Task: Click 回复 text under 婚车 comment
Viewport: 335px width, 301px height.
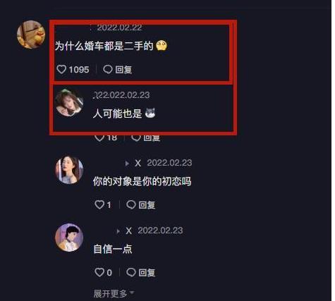Action: pyautogui.click(x=123, y=70)
